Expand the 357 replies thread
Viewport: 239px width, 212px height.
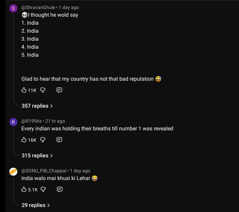pyautogui.click(x=37, y=106)
